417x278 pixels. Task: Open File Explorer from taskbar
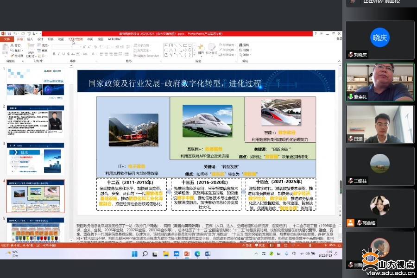point(166,254)
